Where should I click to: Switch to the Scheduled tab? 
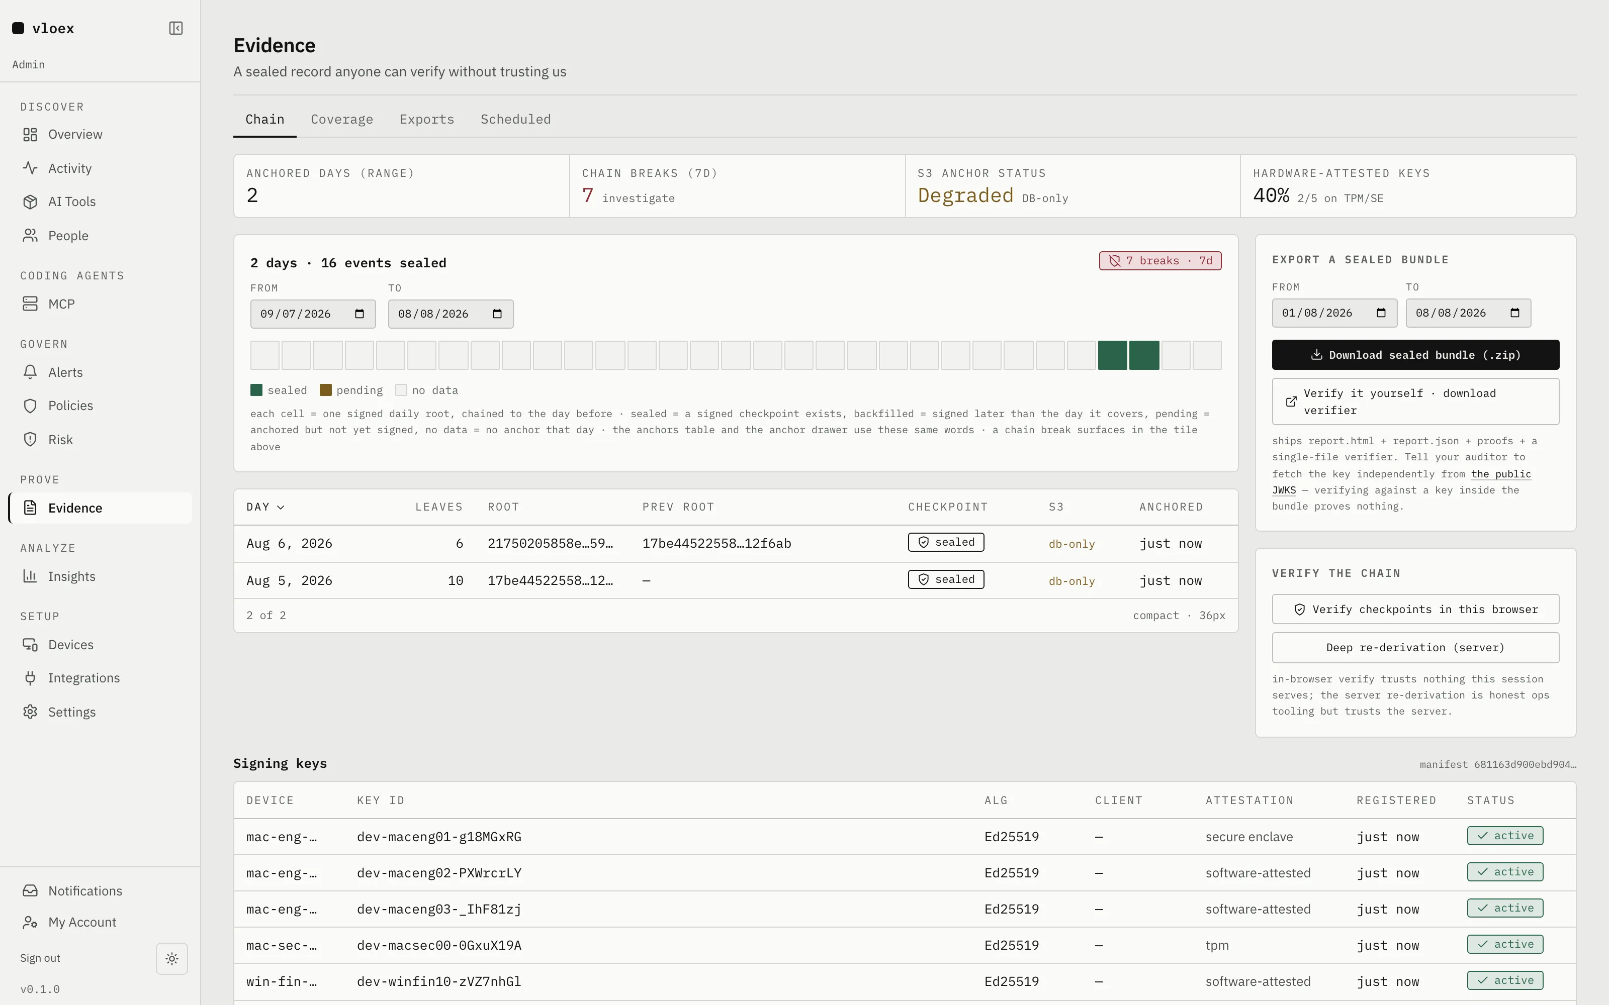click(515, 120)
